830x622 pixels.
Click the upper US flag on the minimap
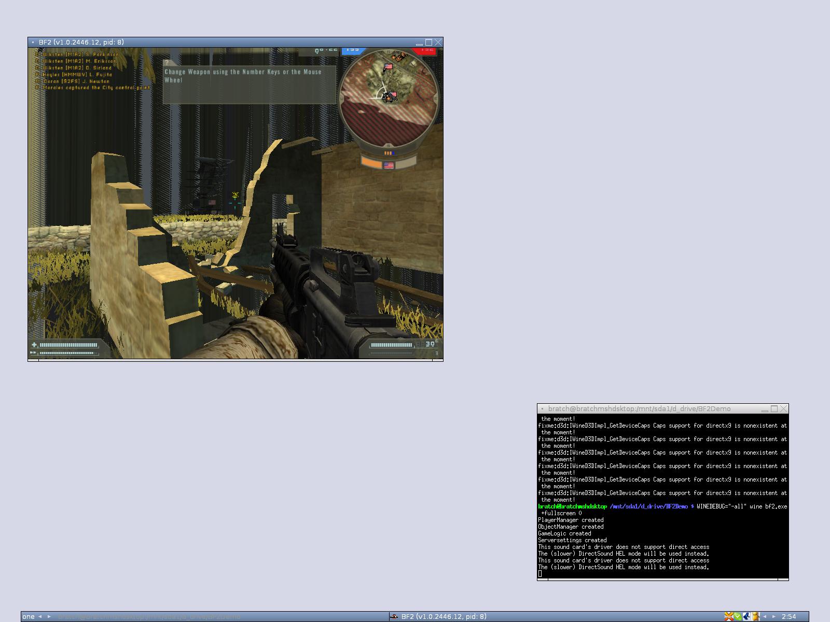[389, 66]
